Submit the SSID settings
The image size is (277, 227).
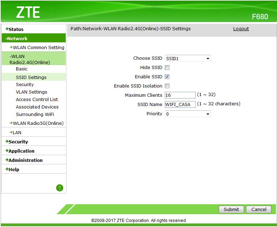231,209
